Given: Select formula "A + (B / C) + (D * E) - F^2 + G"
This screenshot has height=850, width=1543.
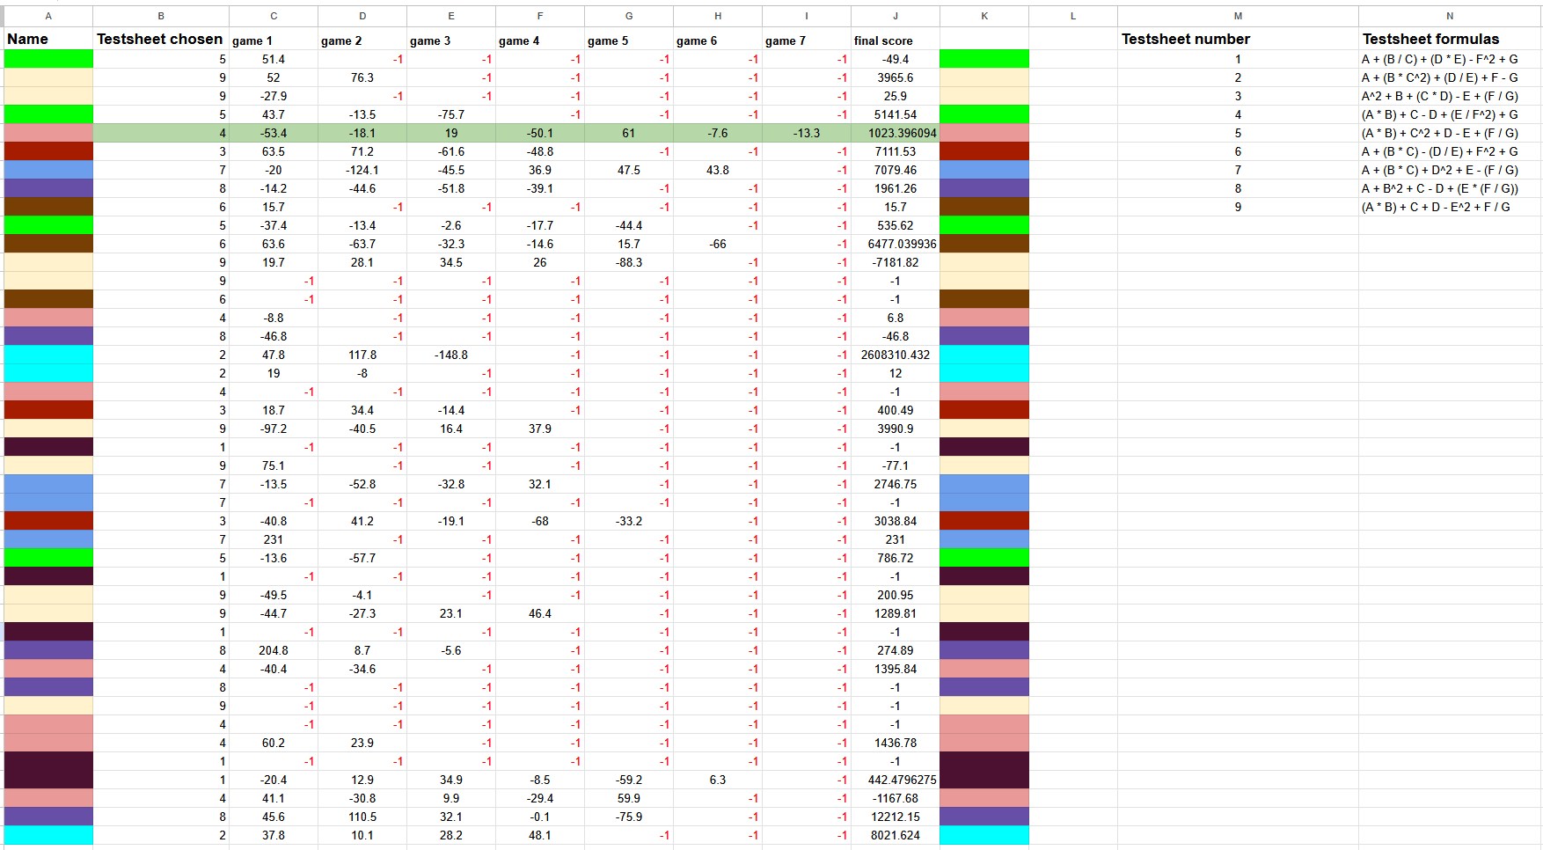Looking at the screenshot, I should click(1450, 59).
